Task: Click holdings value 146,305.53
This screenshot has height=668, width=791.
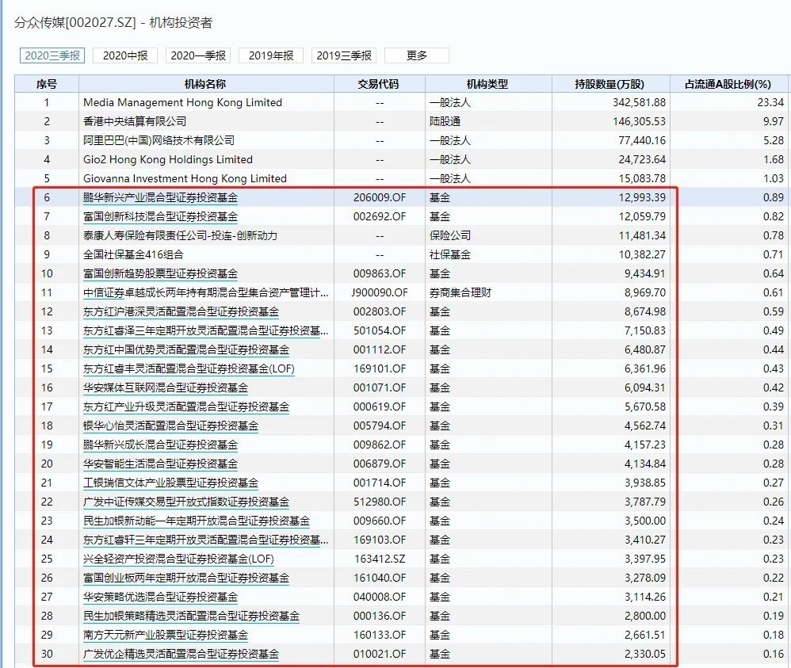Action: pyautogui.click(x=639, y=121)
